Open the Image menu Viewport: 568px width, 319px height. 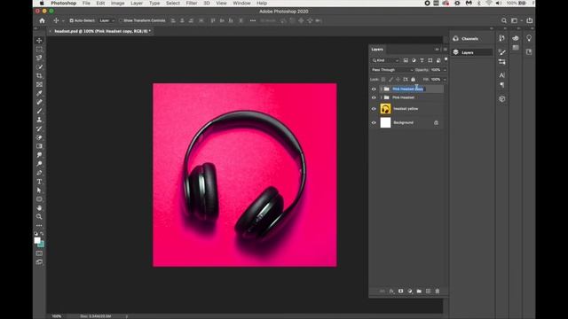tap(118, 4)
